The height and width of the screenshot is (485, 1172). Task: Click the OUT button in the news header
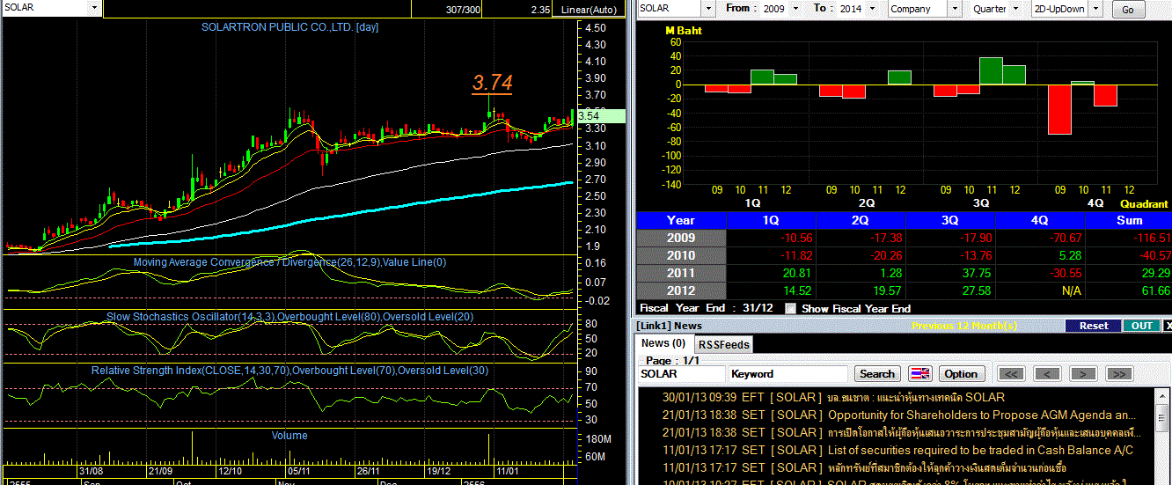[1141, 326]
